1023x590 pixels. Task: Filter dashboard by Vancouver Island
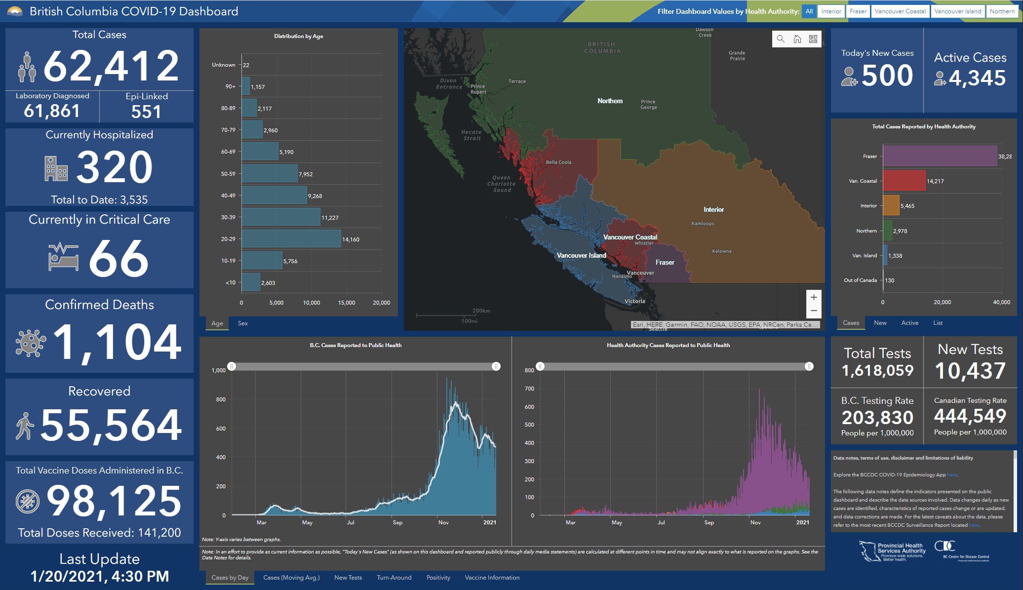[958, 11]
